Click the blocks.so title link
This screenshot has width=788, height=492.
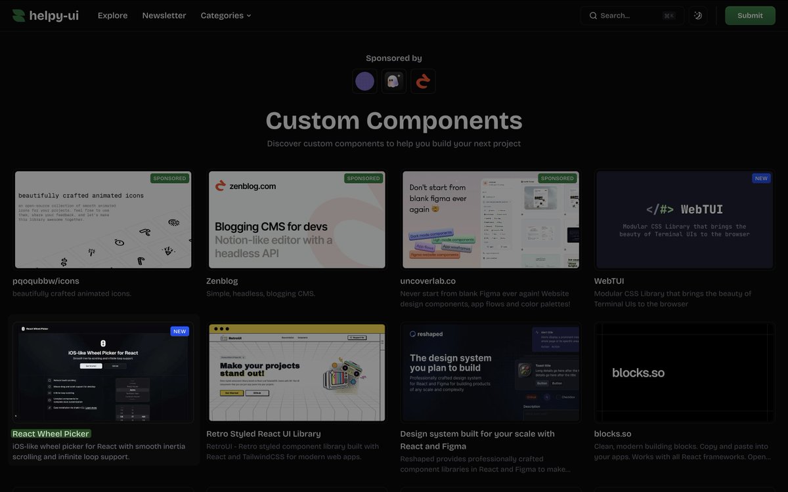coord(613,434)
